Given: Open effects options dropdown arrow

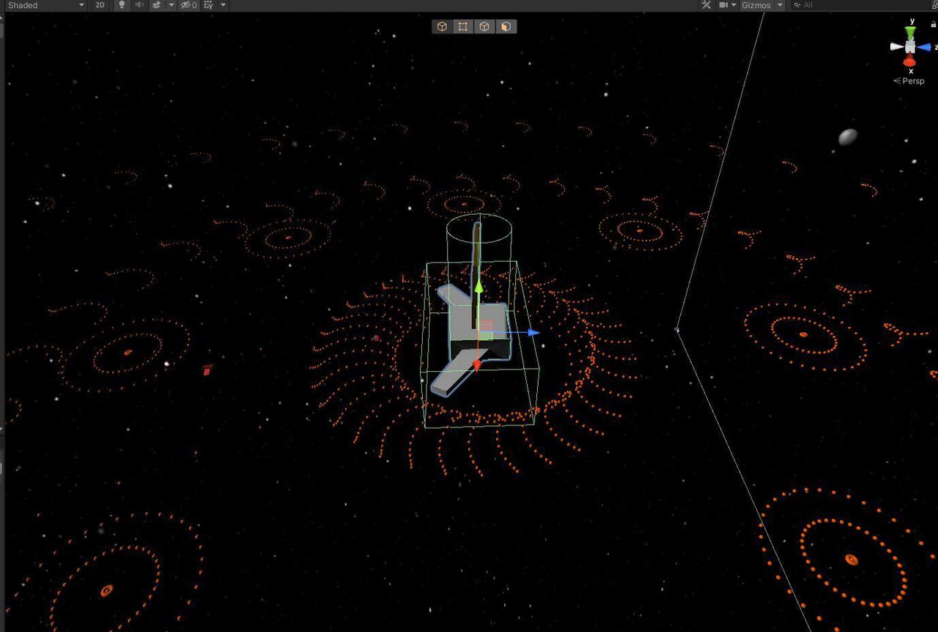Looking at the screenshot, I should 171,5.
